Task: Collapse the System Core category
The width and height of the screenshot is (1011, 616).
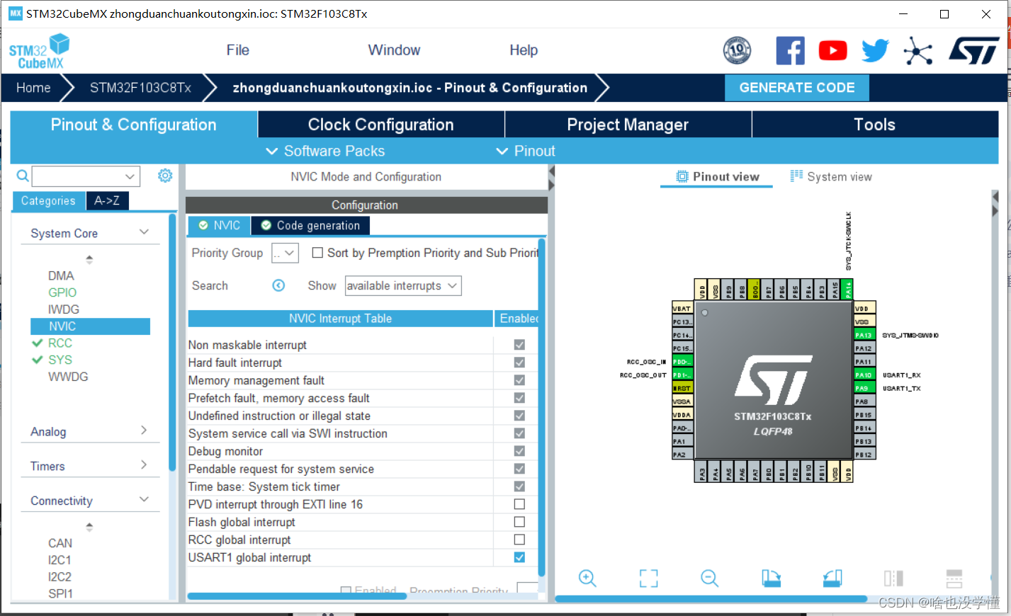Action: [144, 232]
